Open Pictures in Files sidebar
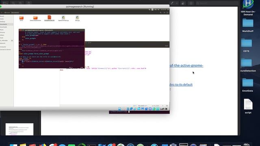The width and height of the screenshot is (260, 146). [2, 32]
